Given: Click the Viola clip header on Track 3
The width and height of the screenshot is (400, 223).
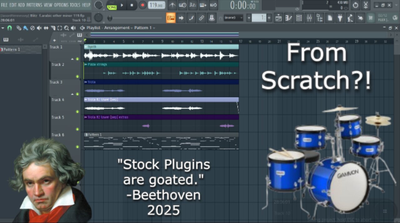Looking at the screenshot, I should click(161, 82).
